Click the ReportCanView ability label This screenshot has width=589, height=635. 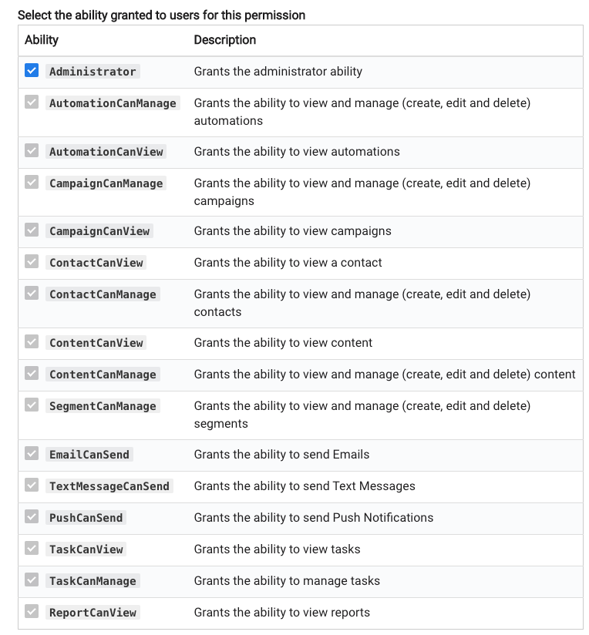coord(93,613)
